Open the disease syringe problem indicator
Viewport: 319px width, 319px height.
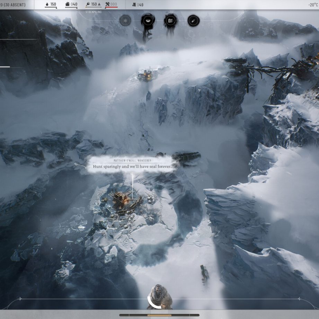[x=193, y=21]
